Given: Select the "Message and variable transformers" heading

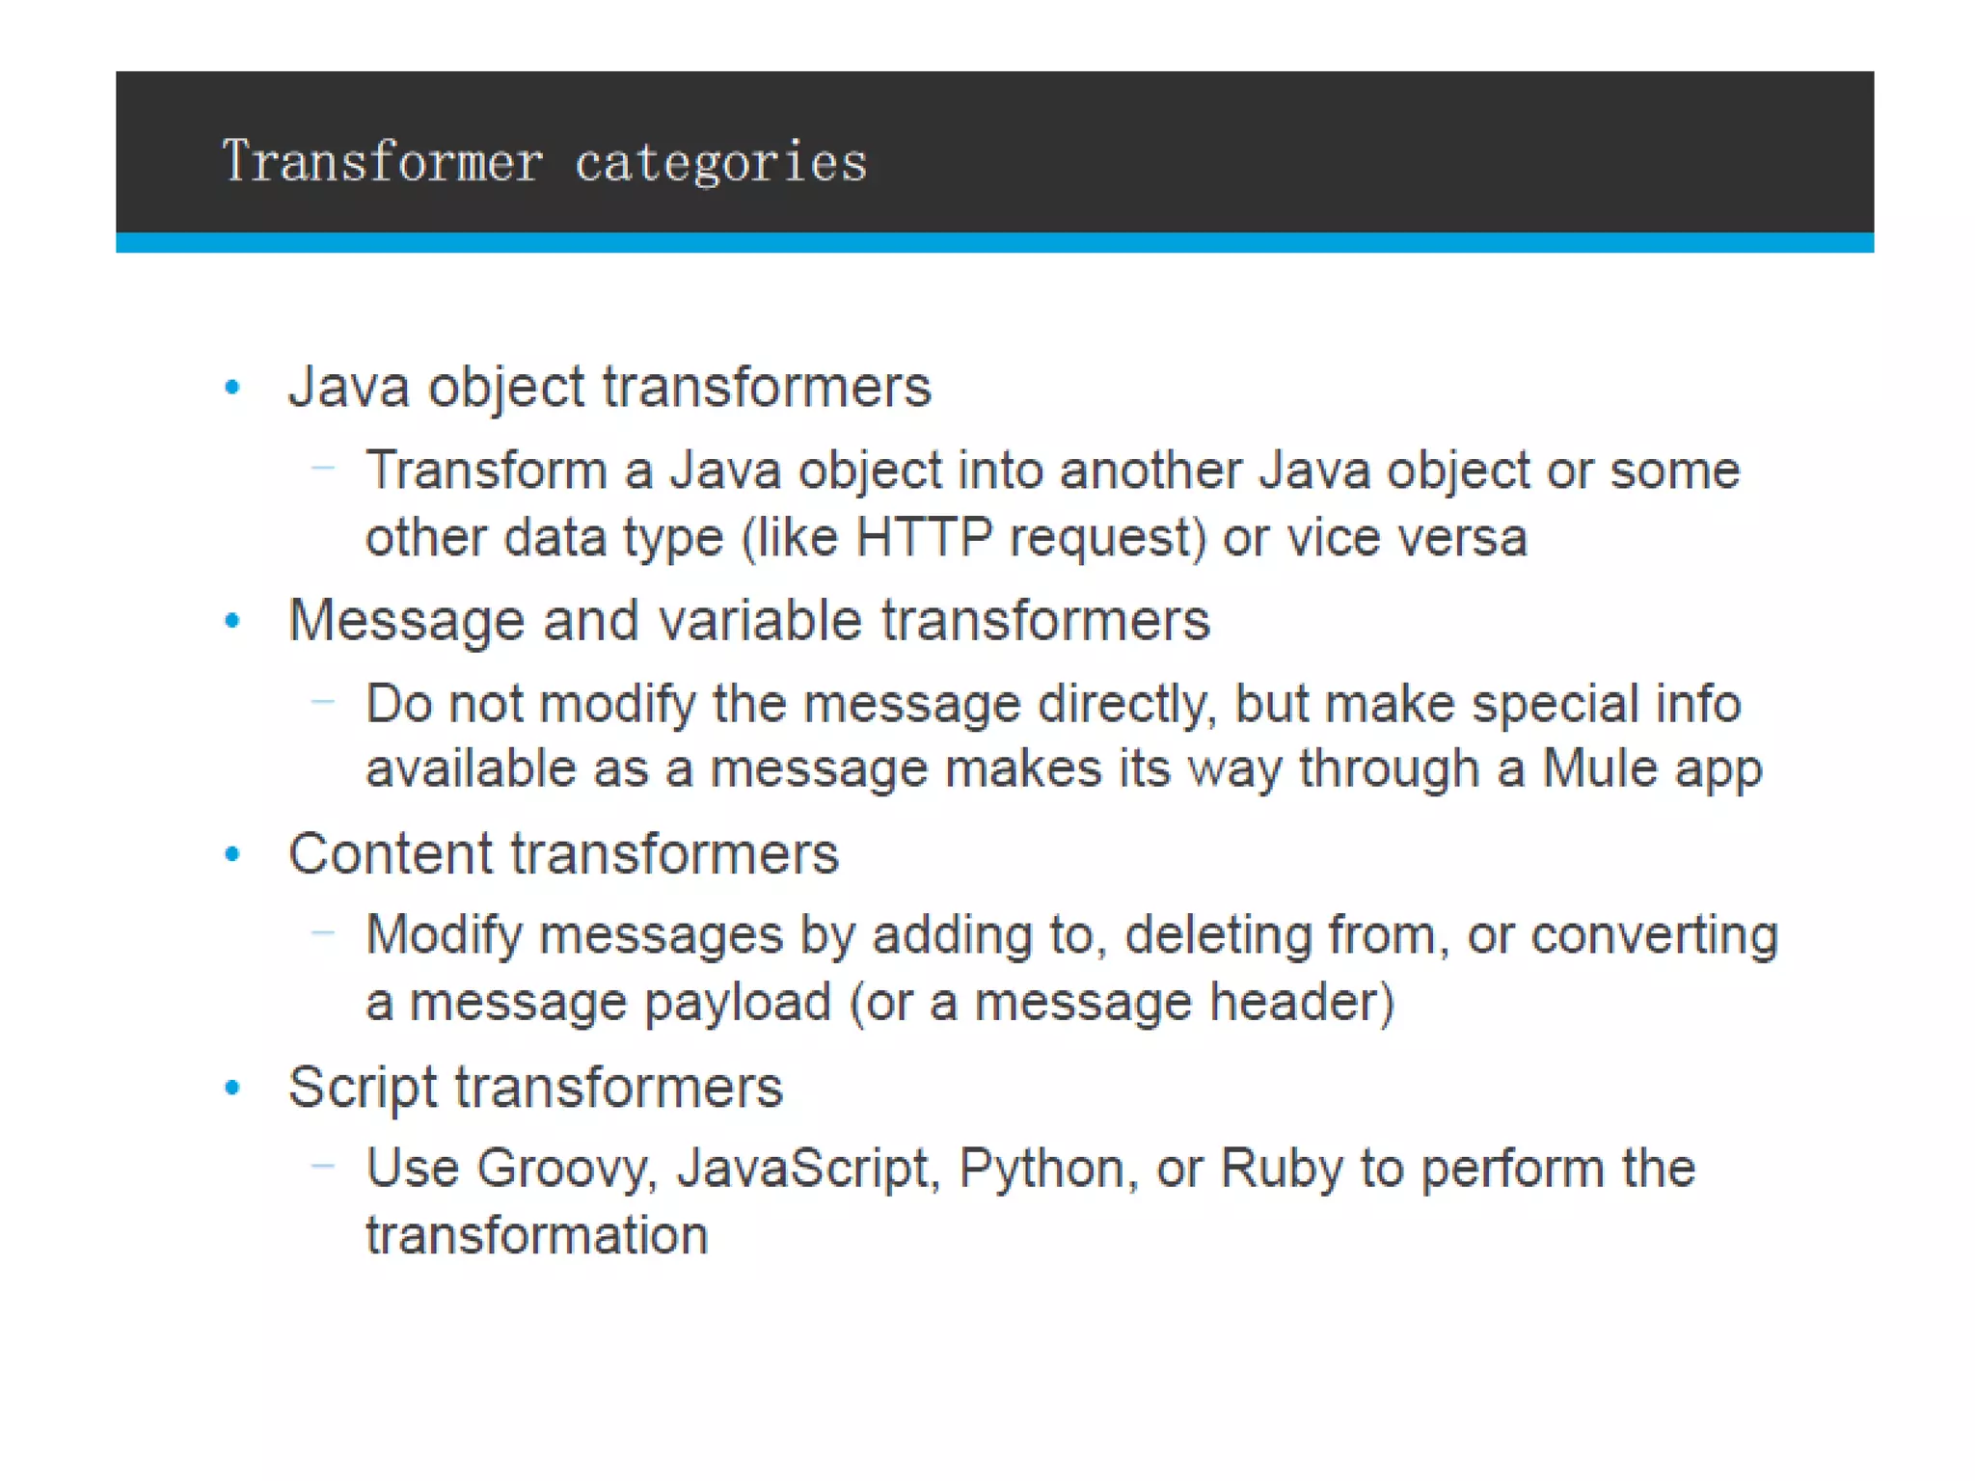Looking at the screenshot, I should 748,620.
